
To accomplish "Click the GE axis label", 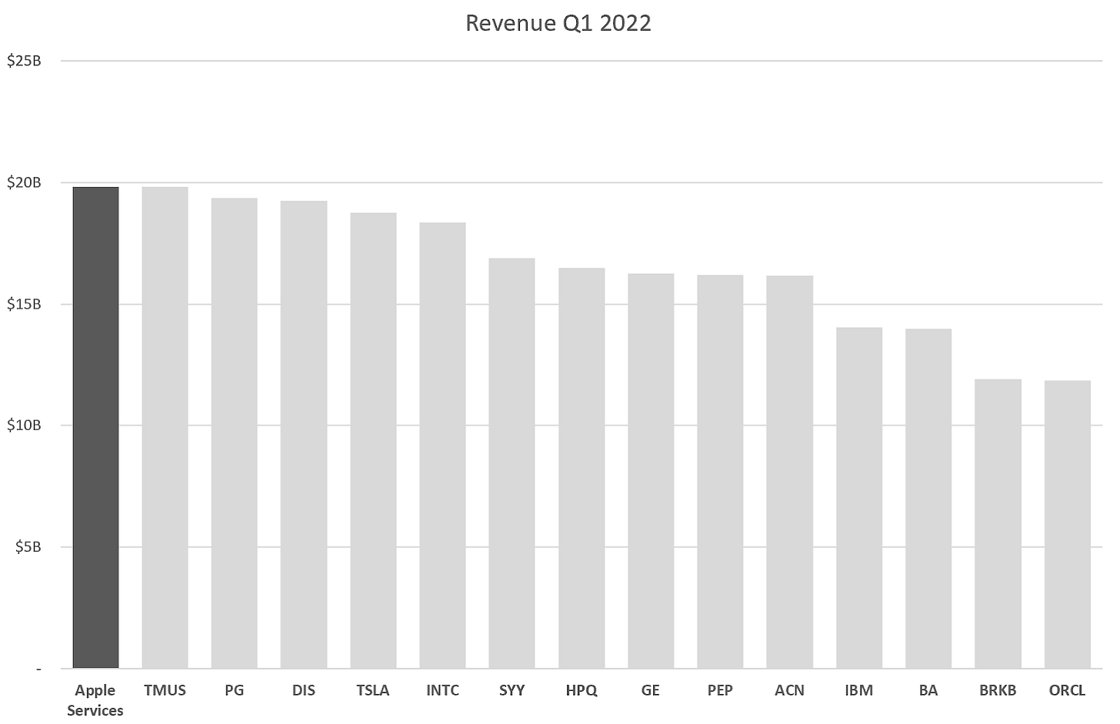I will pos(651,690).
